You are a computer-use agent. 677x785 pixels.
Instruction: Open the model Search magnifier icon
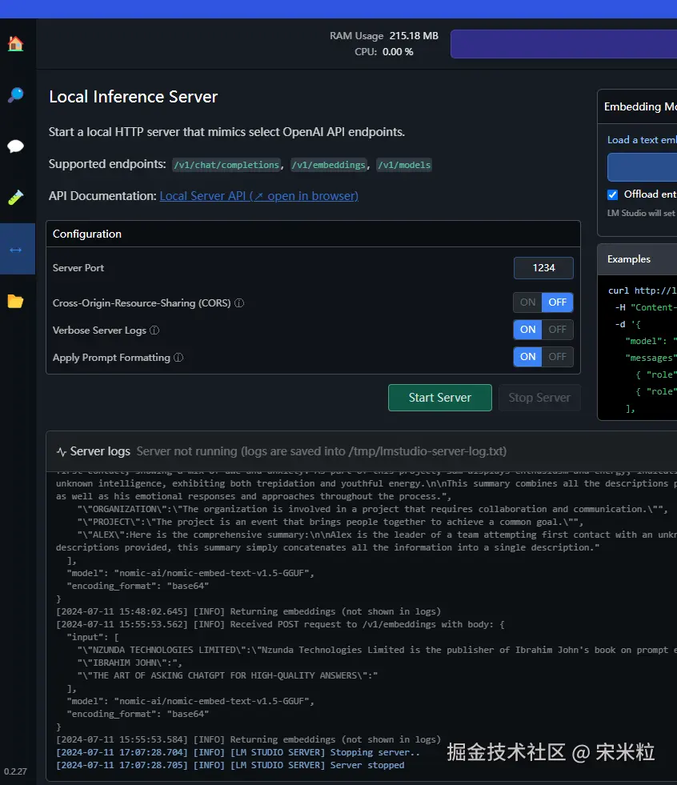(15, 95)
